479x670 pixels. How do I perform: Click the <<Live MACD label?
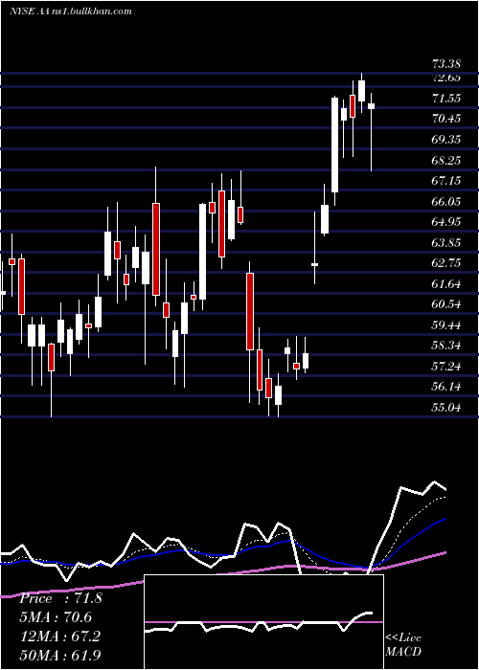403,644
